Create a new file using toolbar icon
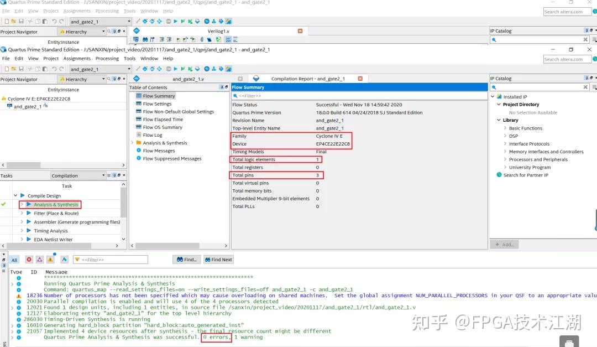The width and height of the screenshot is (597, 347). [x=7, y=69]
